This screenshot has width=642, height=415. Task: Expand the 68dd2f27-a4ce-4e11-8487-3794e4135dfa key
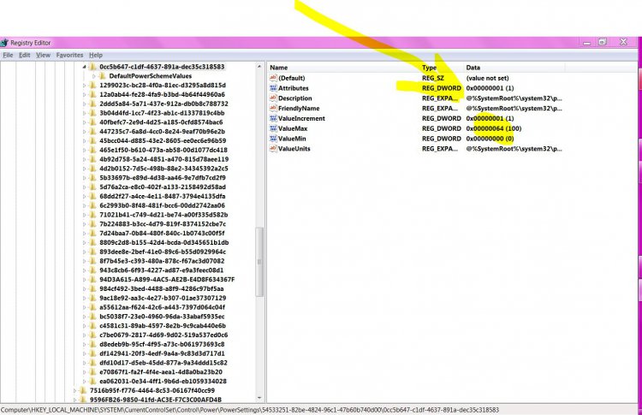85,196
